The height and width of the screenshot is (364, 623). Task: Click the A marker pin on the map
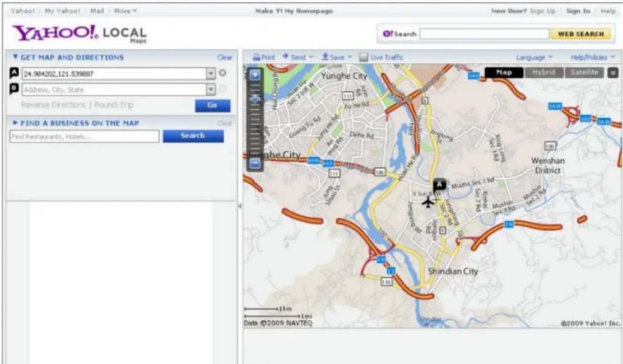439,185
